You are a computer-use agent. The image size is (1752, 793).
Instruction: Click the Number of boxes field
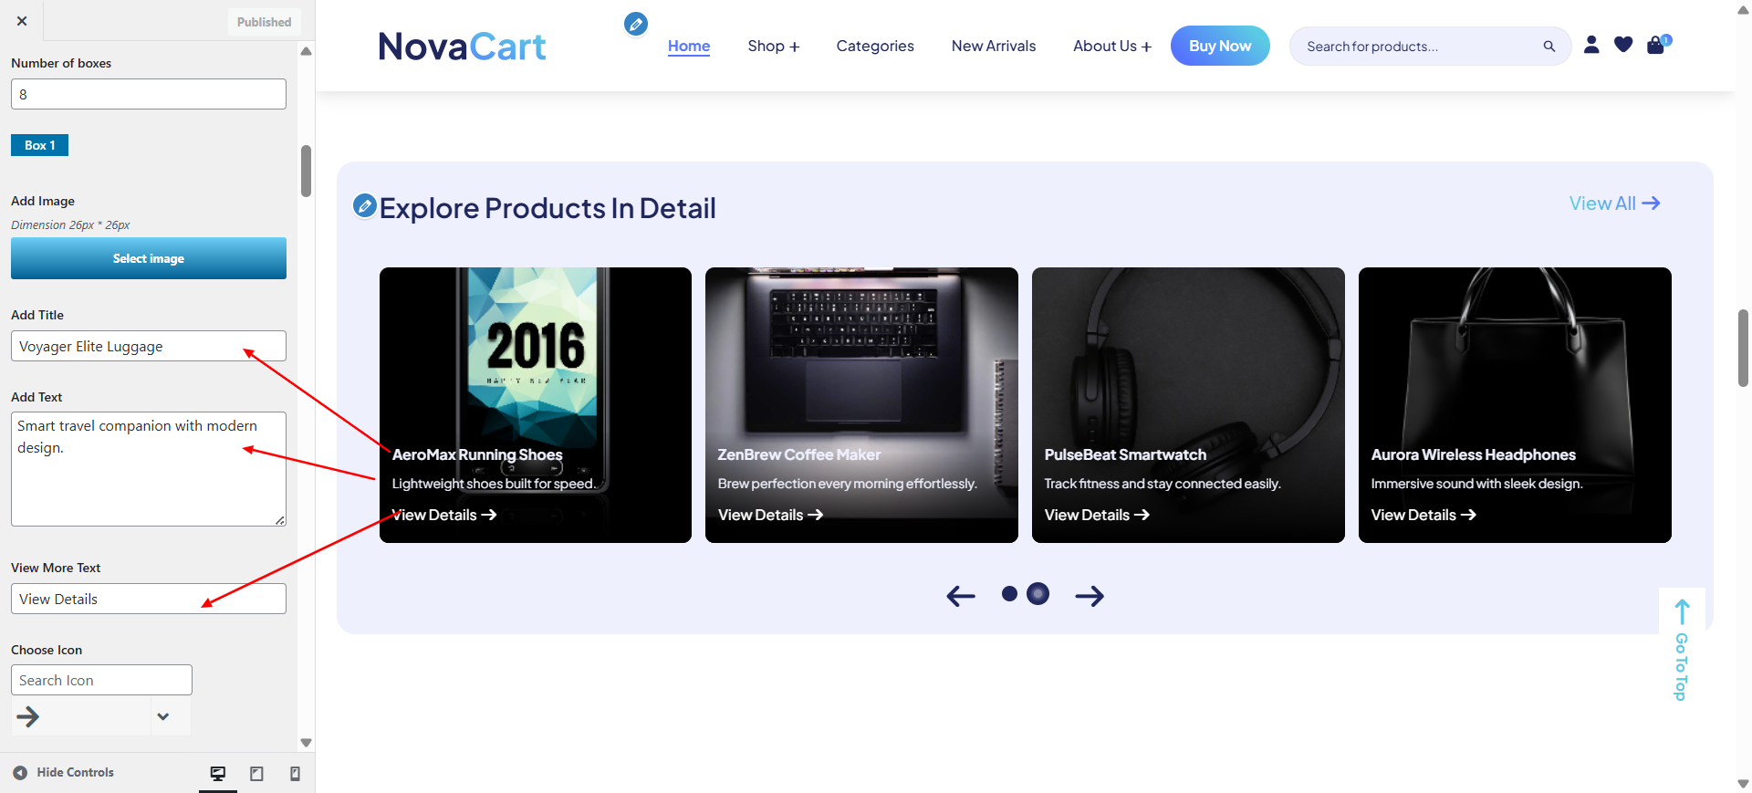[x=149, y=94]
